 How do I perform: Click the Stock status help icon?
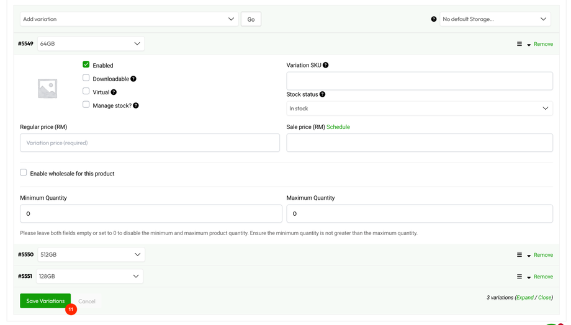tap(322, 94)
